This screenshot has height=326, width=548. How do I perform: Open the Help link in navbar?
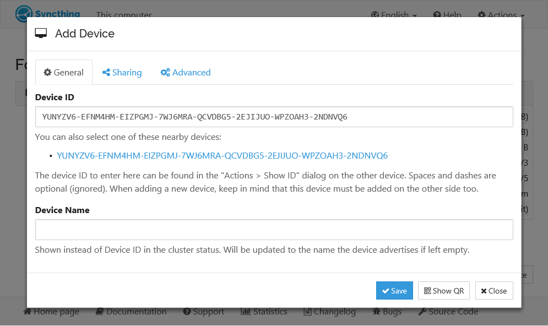click(x=447, y=15)
